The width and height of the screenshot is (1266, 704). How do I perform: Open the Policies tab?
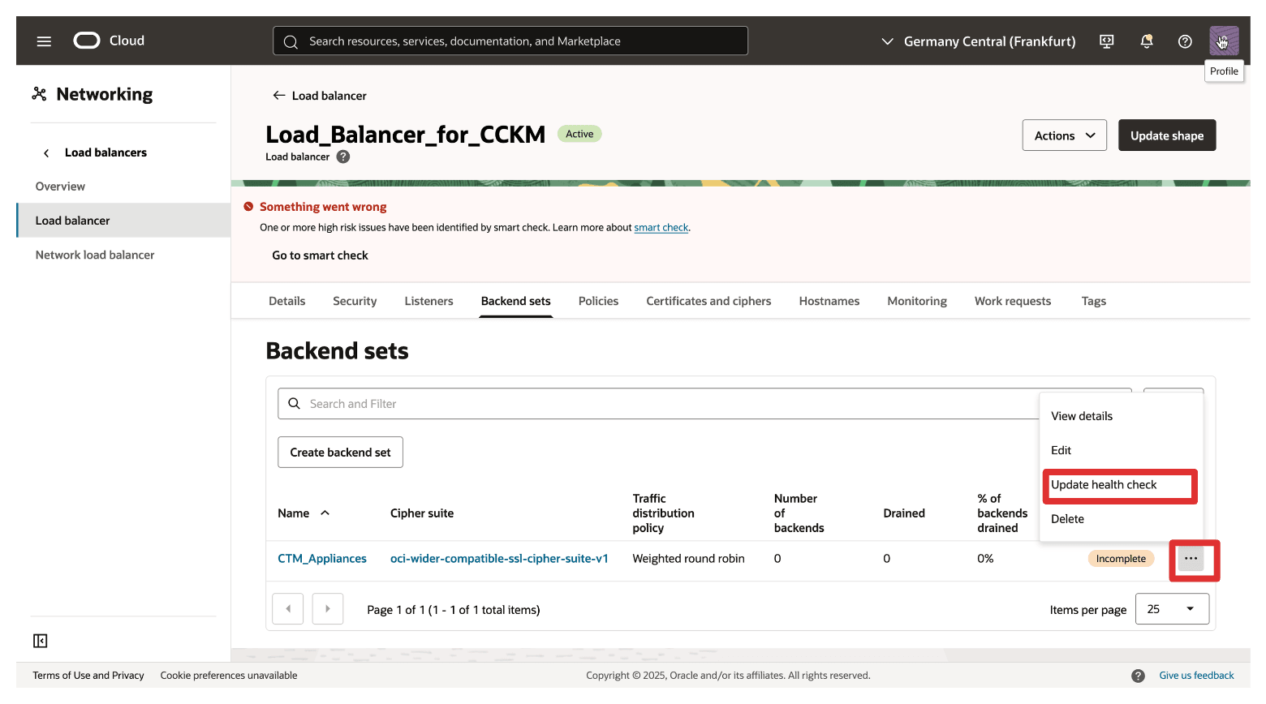click(x=598, y=301)
